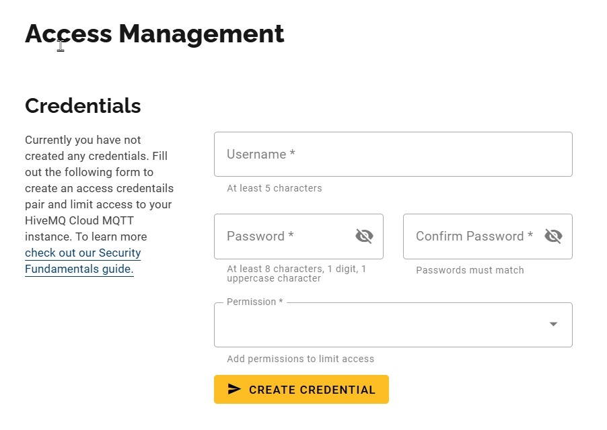Click the Credentials section heading
This screenshot has width=607, height=430.
(83, 105)
